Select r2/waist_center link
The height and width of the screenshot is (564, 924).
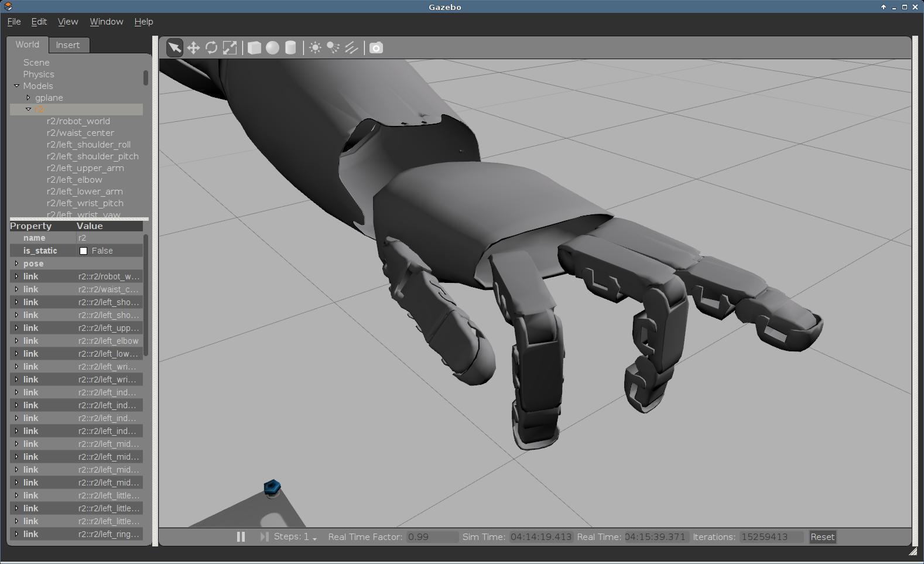(80, 133)
